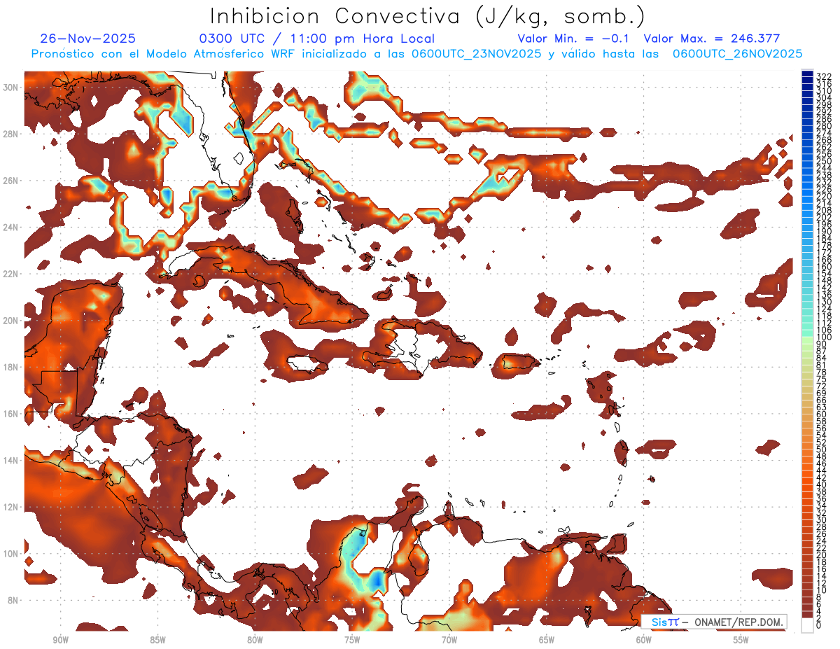Click "0300 UTC / 11:00 pm Hora Local"
This screenshot has width=840, height=649.
316,39
